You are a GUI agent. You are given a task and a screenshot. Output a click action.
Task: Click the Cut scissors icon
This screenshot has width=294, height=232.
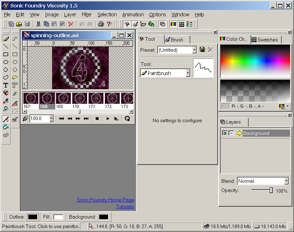[x=38, y=24]
